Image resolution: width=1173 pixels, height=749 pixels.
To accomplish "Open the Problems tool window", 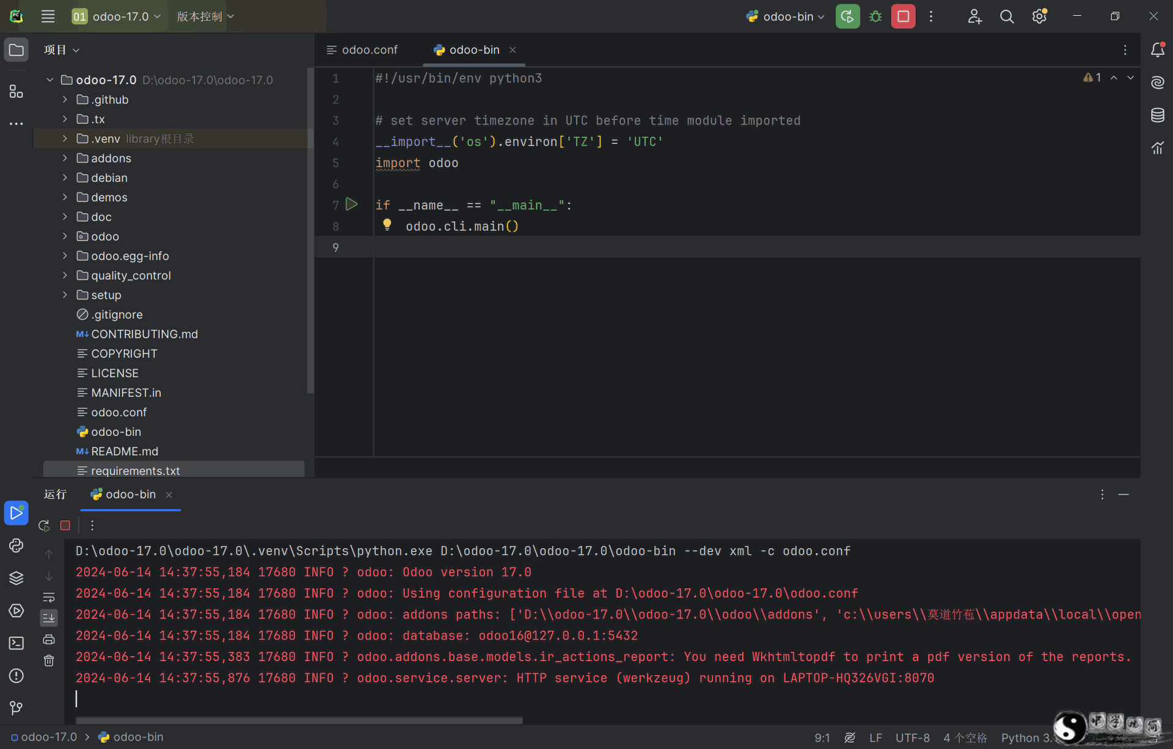I will [x=16, y=676].
